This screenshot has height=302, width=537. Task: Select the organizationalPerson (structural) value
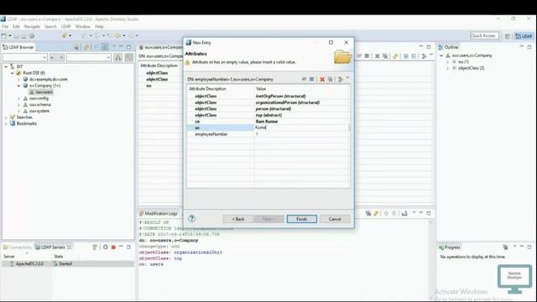point(287,102)
